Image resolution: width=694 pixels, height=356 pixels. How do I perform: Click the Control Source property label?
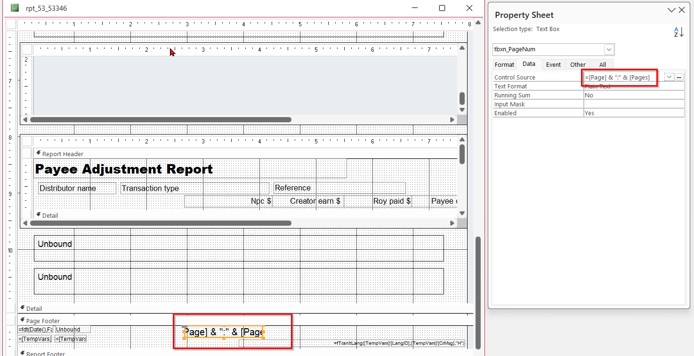coord(515,77)
